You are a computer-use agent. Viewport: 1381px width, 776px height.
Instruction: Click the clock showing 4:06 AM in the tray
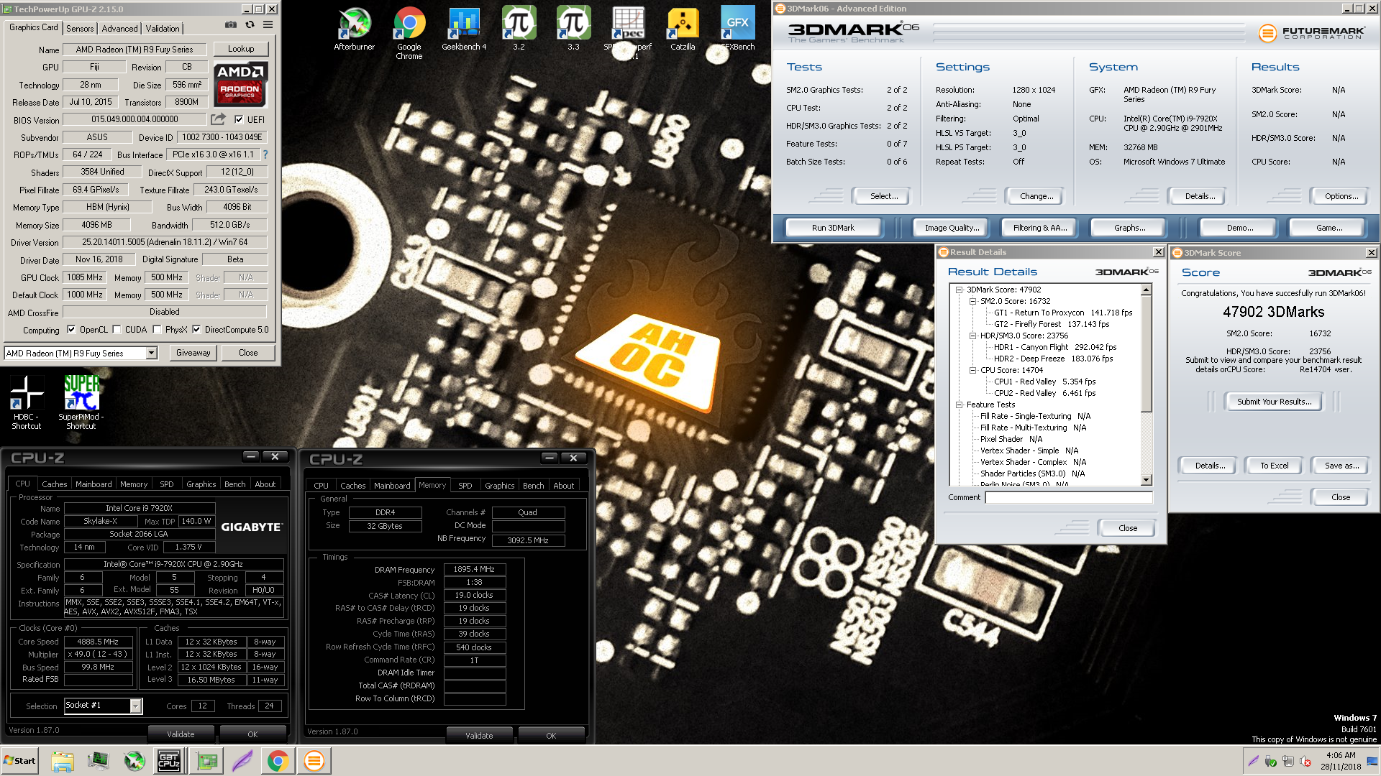pyautogui.click(x=1341, y=755)
